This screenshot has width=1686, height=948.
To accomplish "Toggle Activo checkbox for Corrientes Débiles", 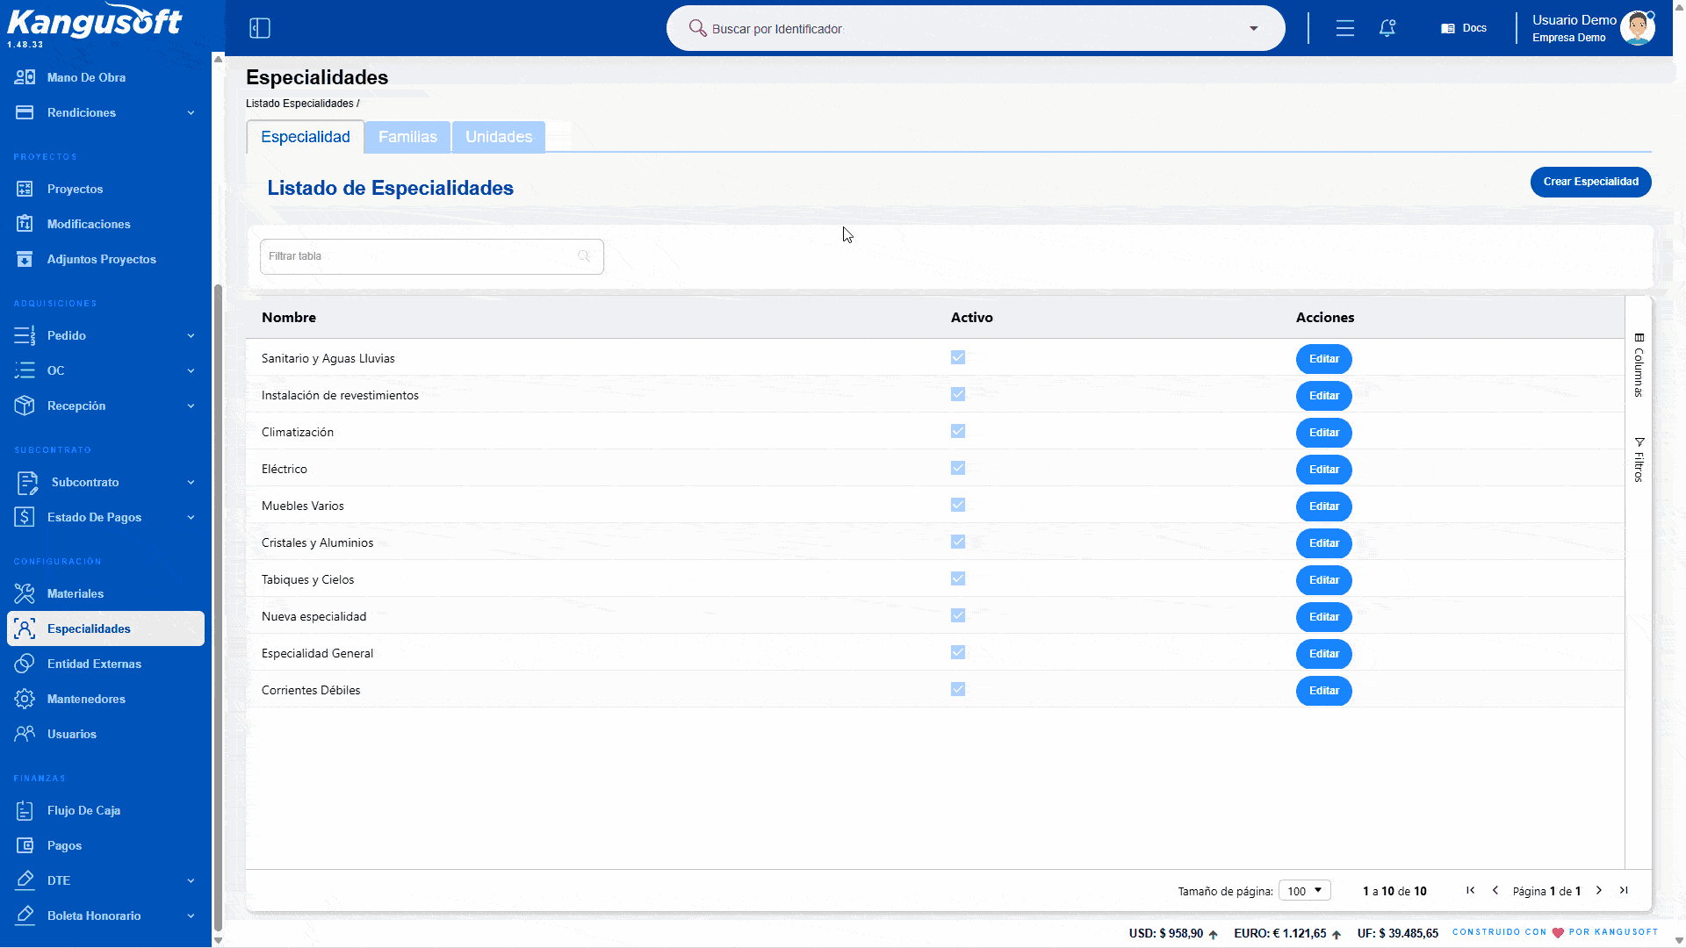I will tap(958, 690).
